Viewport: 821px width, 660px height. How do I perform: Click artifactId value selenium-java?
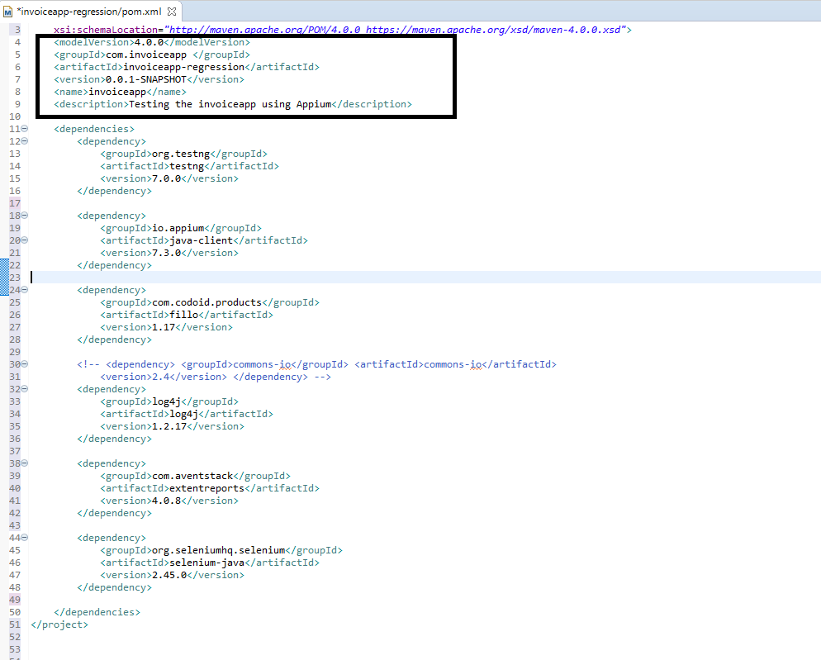coord(206,563)
